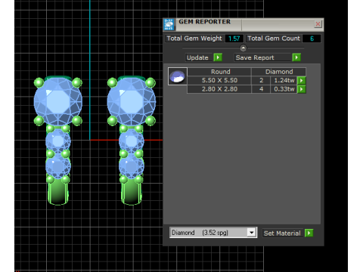Viewport: 363px width, 272px height.
Task: Click the Total Gem Weight label
Action: coord(194,39)
